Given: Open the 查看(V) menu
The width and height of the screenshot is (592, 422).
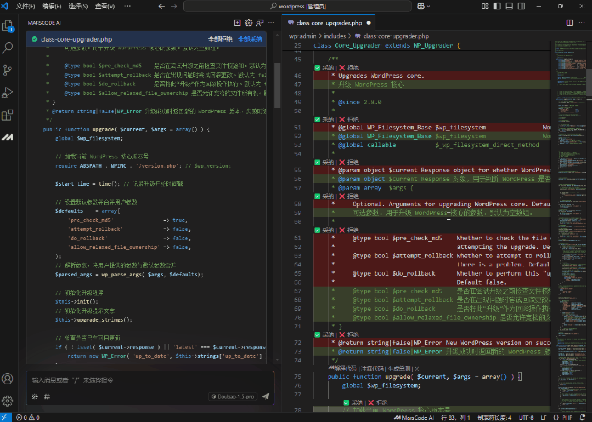Looking at the screenshot, I should coord(105,6).
